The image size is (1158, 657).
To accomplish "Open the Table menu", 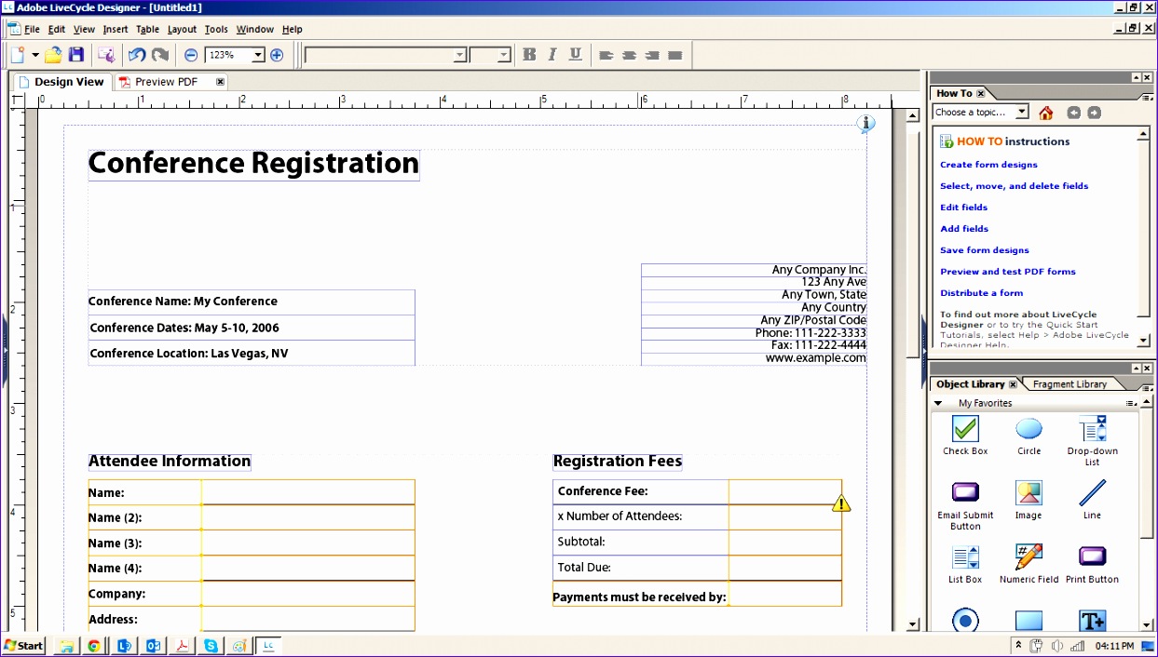I will pyautogui.click(x=147, y=29).
